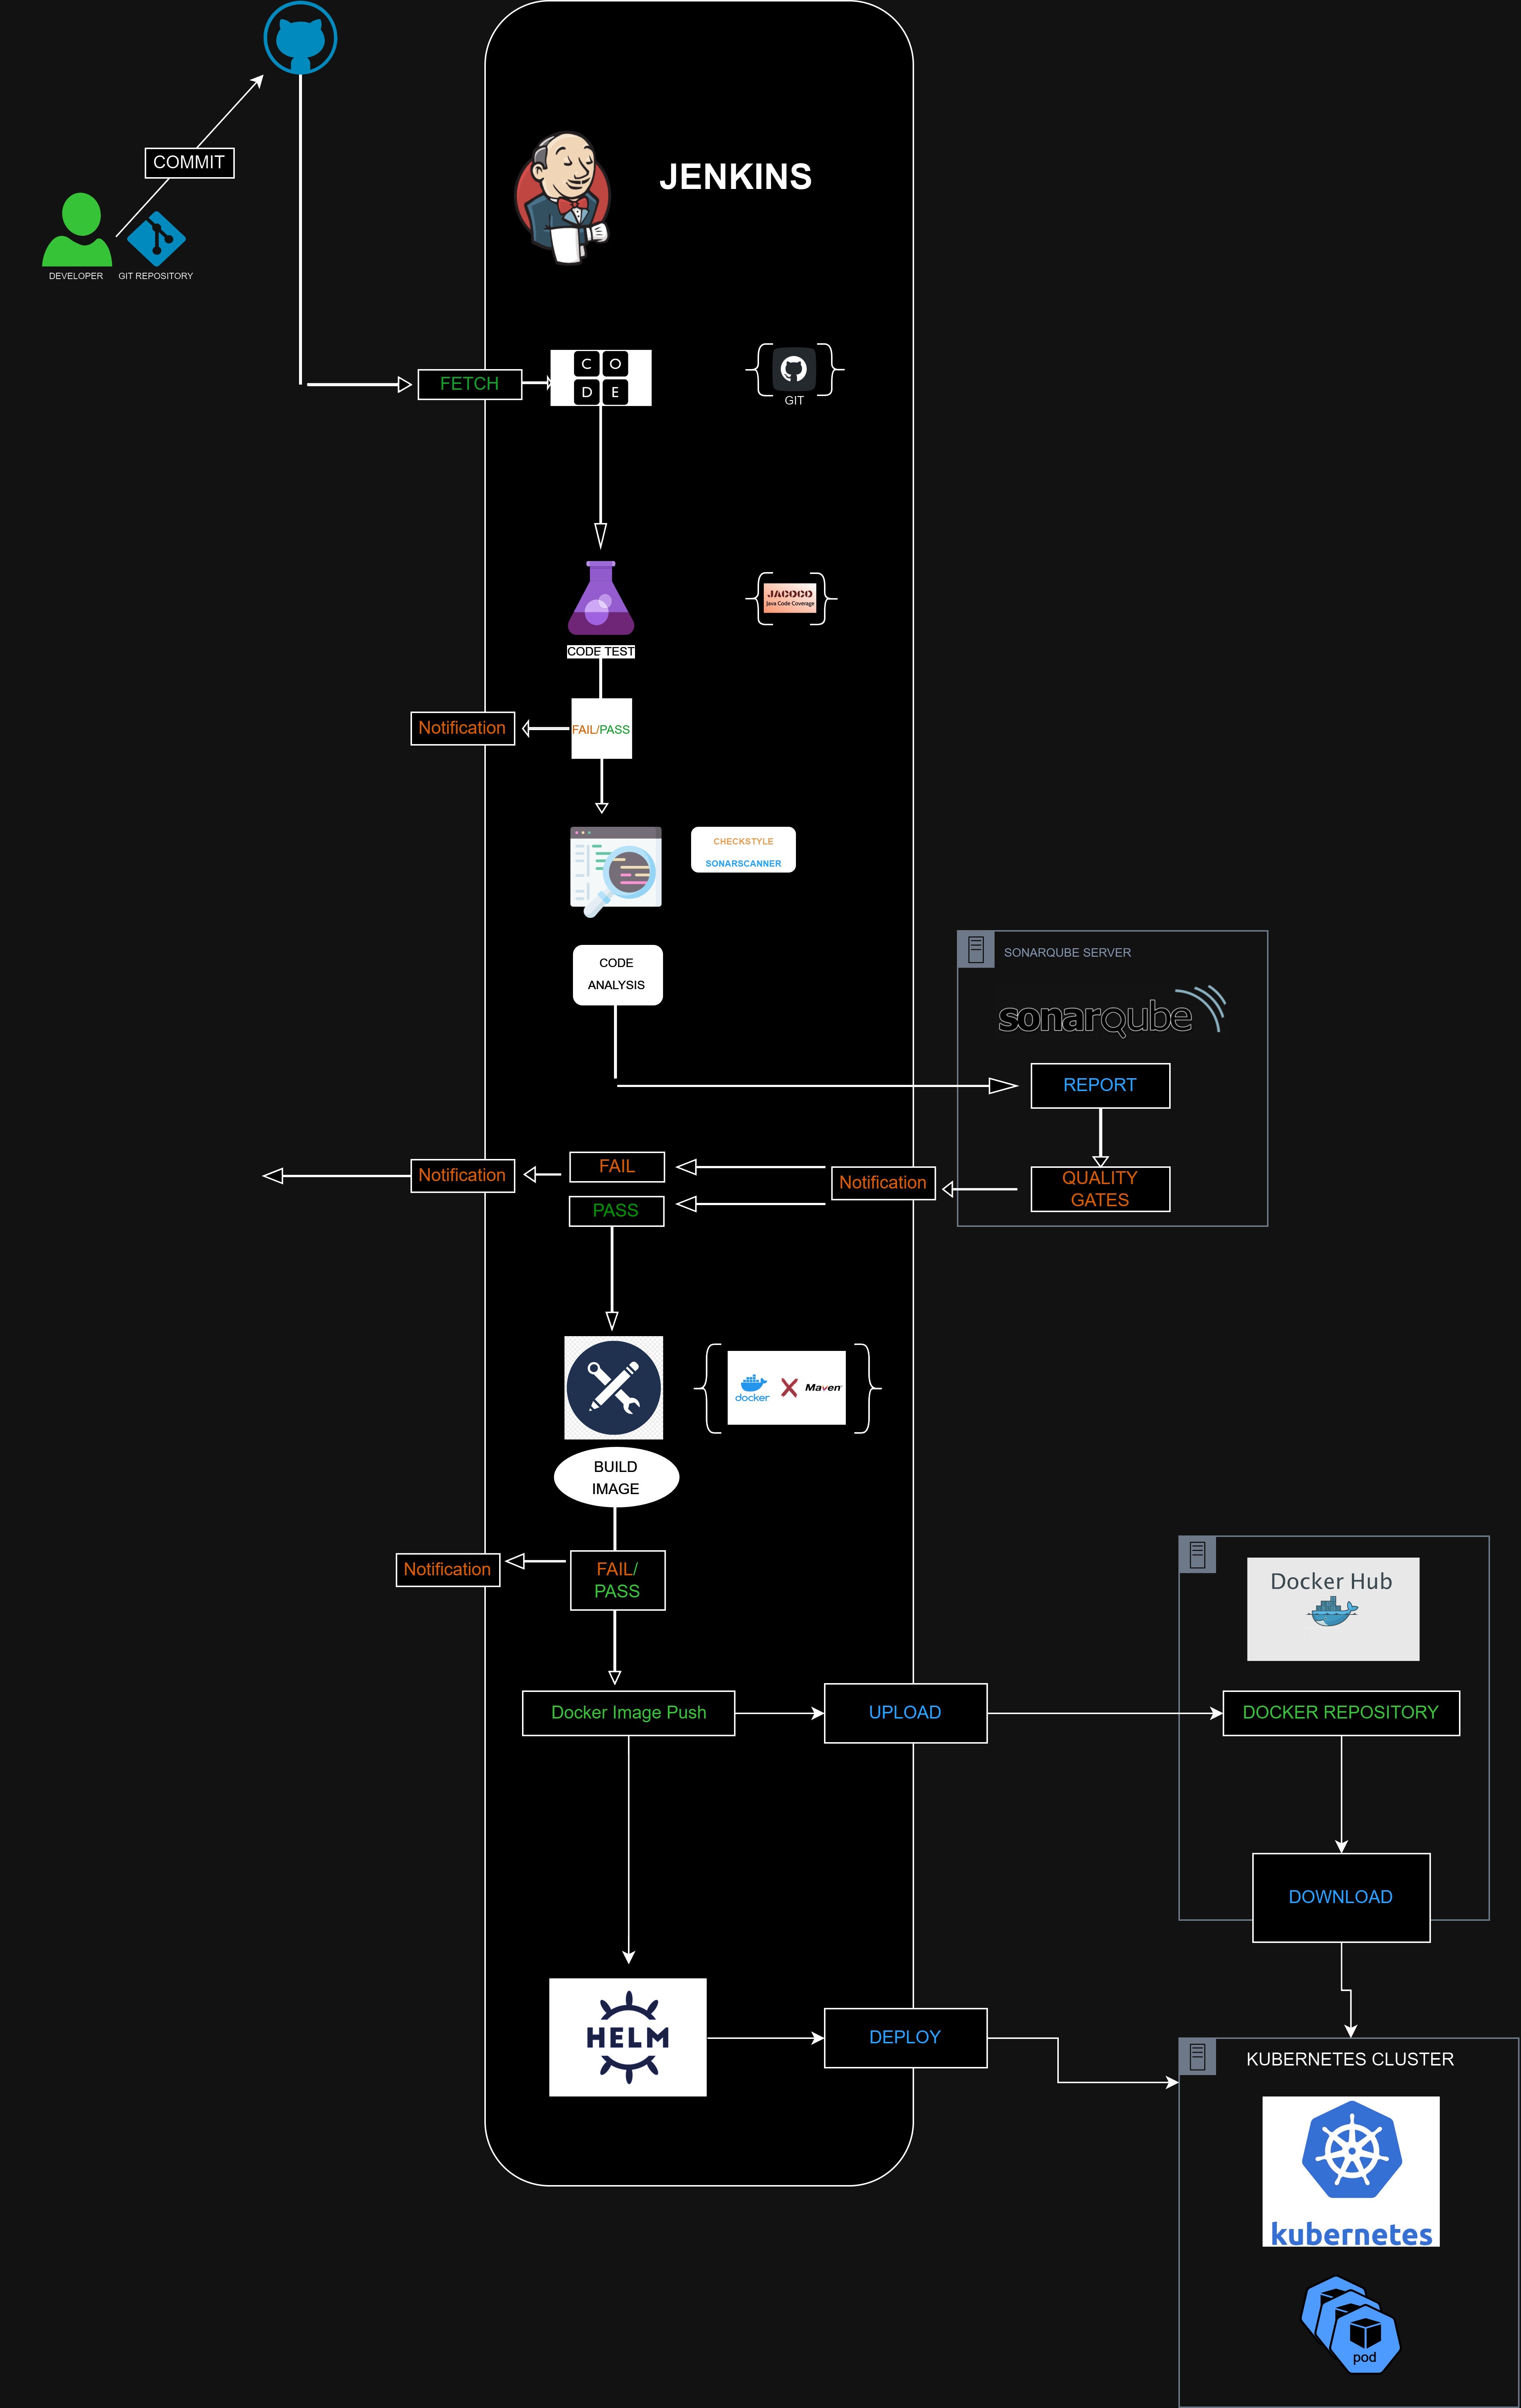The image size is (1521, 2408).
Task: Select the GitHub icon labeled GIT
Action: pos(794,369)
